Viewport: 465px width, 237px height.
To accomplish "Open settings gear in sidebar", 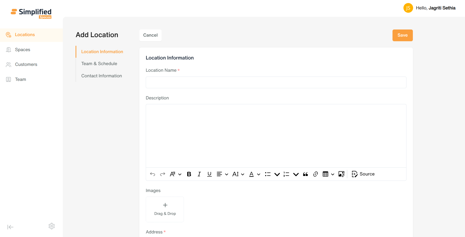I will pyautogui.click(x=52, y=226).
